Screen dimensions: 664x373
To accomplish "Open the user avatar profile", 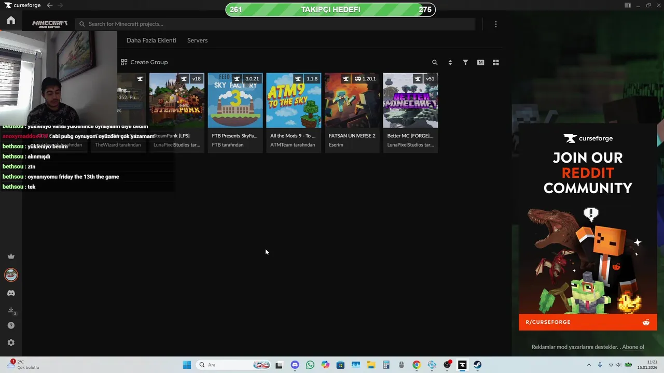I will pos(11,275).
